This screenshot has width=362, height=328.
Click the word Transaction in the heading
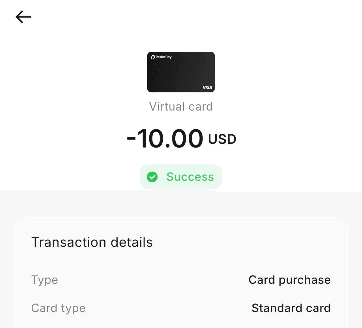tap(69, 242)
